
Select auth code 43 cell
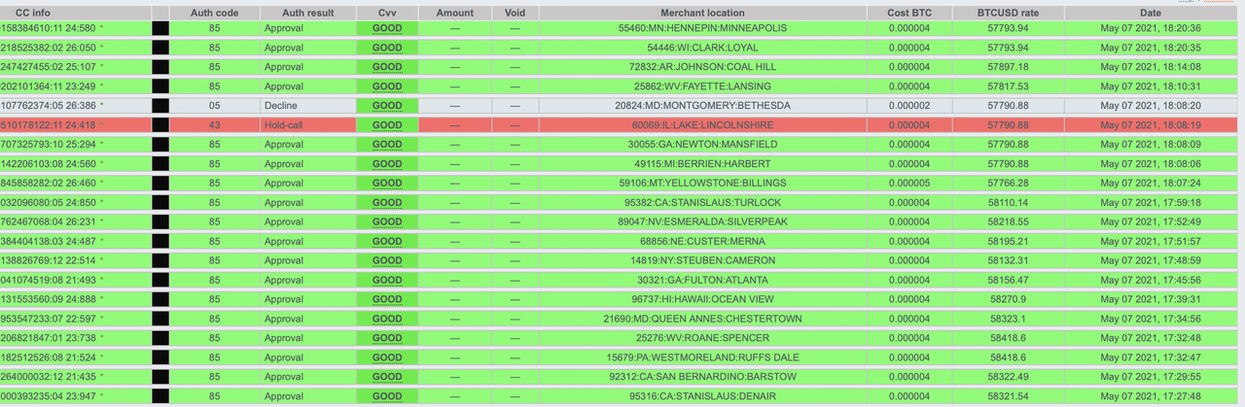[x=214, y=124]
